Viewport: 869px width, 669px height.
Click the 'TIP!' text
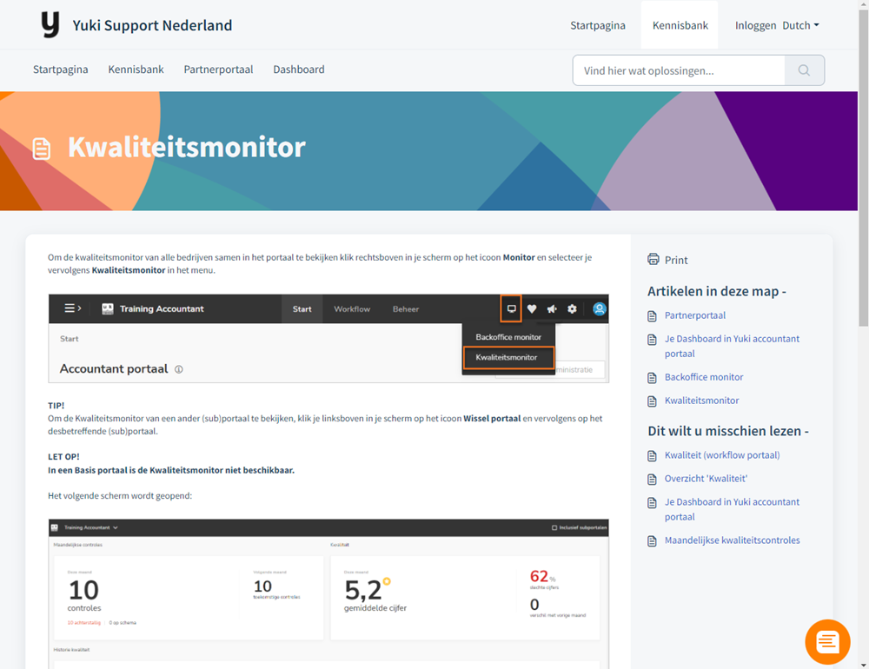pyautogui.click(x=56, y=406)
